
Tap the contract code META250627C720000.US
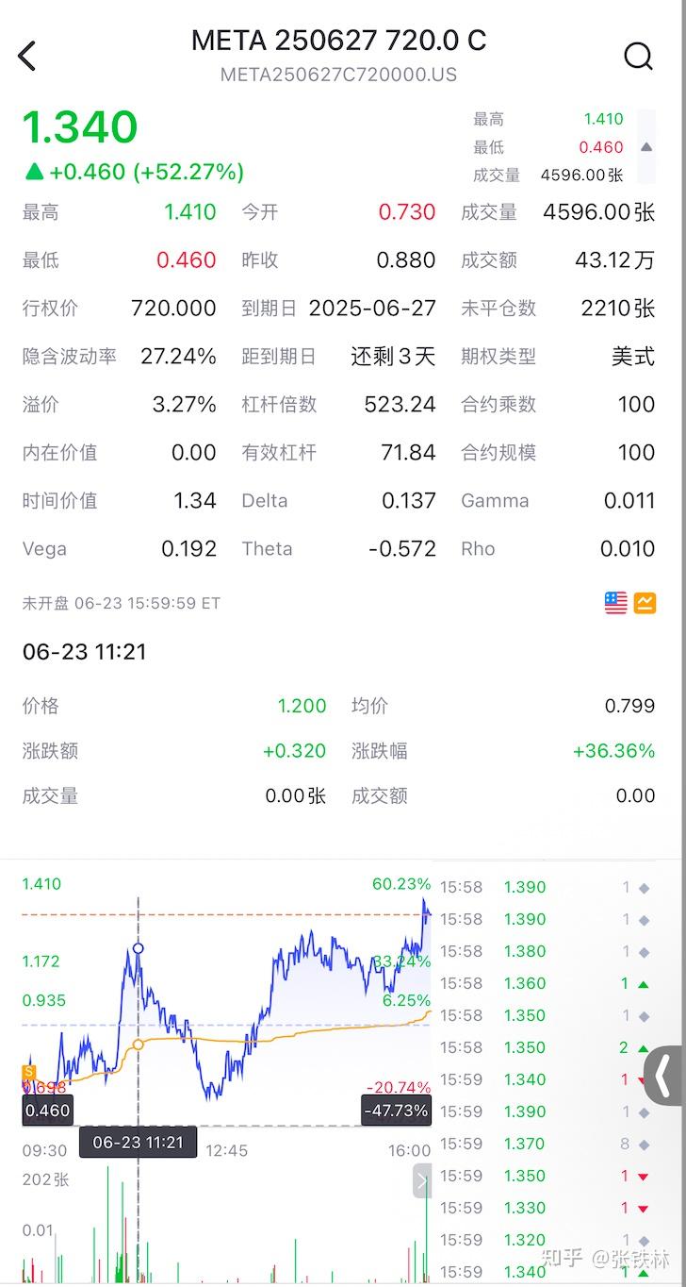[x=339, y=75]
